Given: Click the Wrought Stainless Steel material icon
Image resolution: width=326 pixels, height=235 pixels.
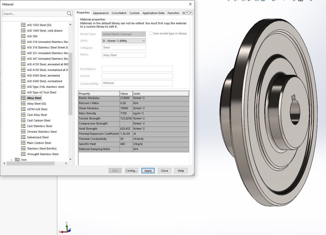Looking at the screenshot, I should [x=23, y=154].
